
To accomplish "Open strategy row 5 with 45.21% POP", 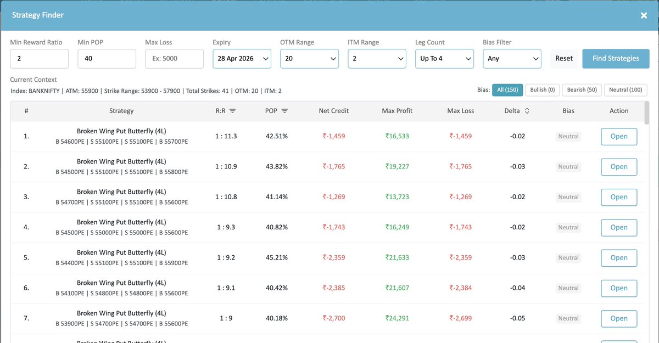I will 619,257.
